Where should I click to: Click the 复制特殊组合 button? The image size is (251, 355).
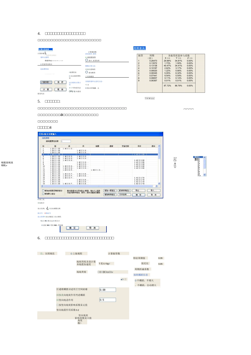pyautogui.click(x=124, y=191)
